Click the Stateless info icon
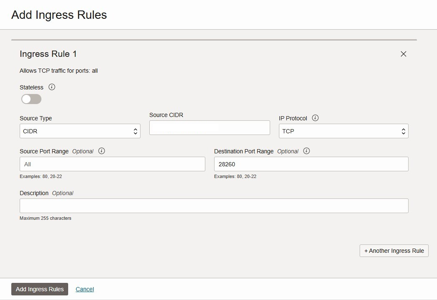This screenshot has width=437, height=300. tap(52, 87)
